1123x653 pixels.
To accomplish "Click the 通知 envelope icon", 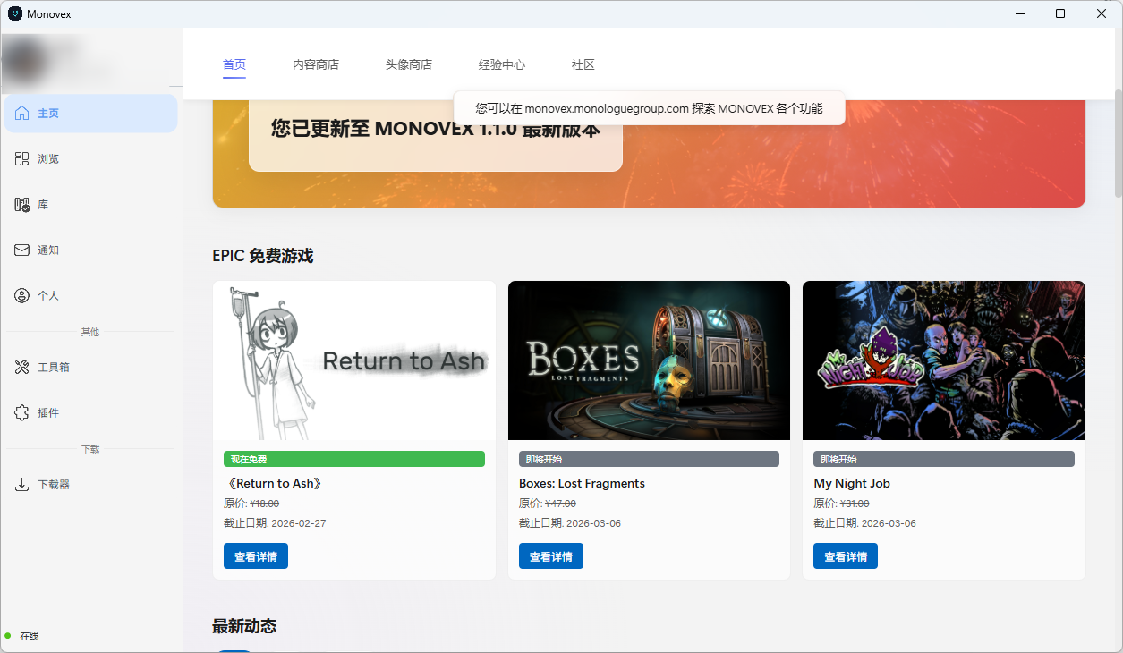I will point(22,250).
